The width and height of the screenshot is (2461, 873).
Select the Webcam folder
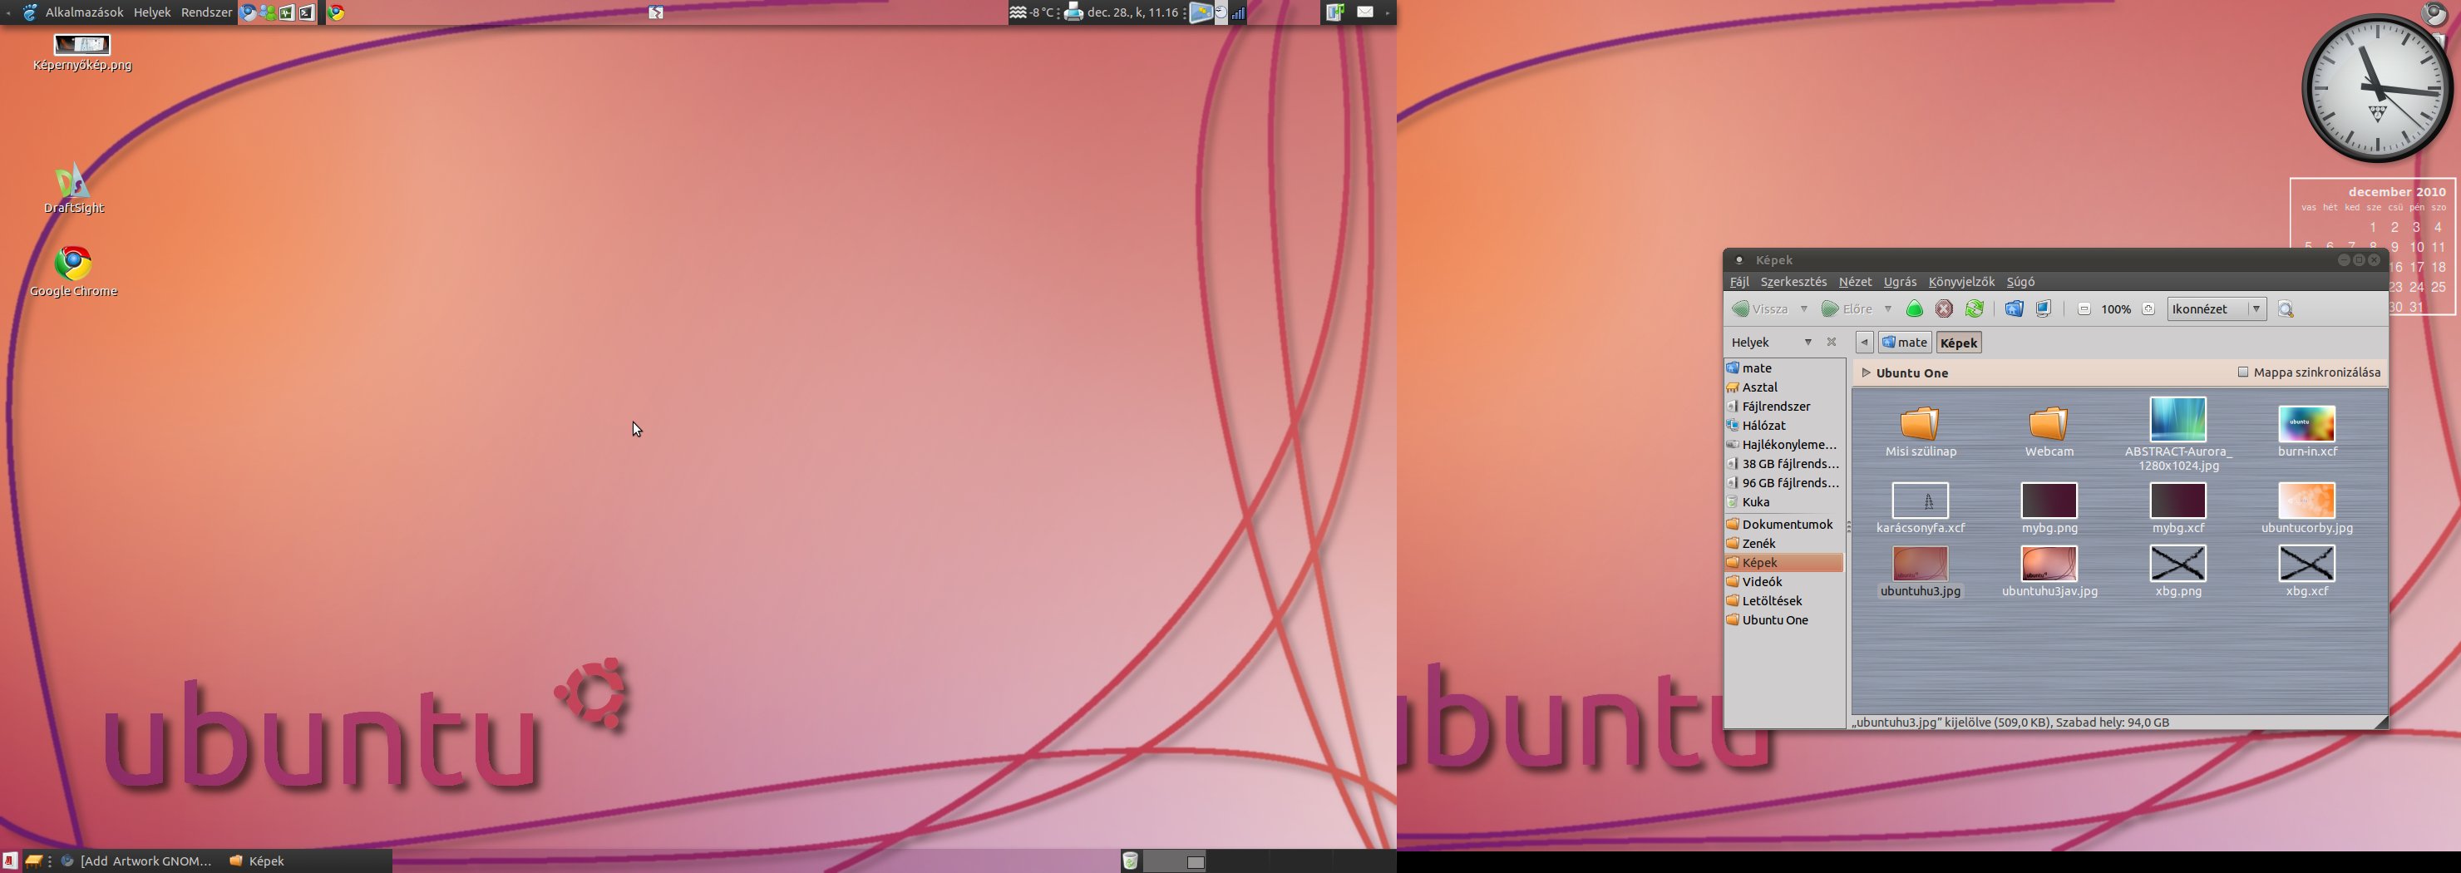[x=2049, y=432]
